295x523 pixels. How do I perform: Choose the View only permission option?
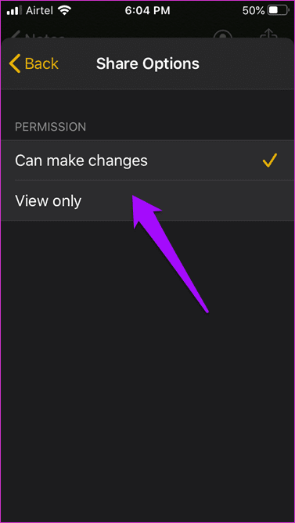point(147,200)
